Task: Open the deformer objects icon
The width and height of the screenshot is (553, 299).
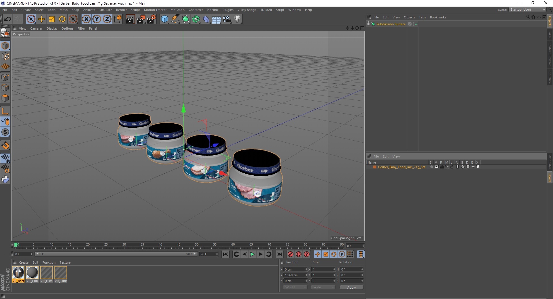Action: click(207, 19)
